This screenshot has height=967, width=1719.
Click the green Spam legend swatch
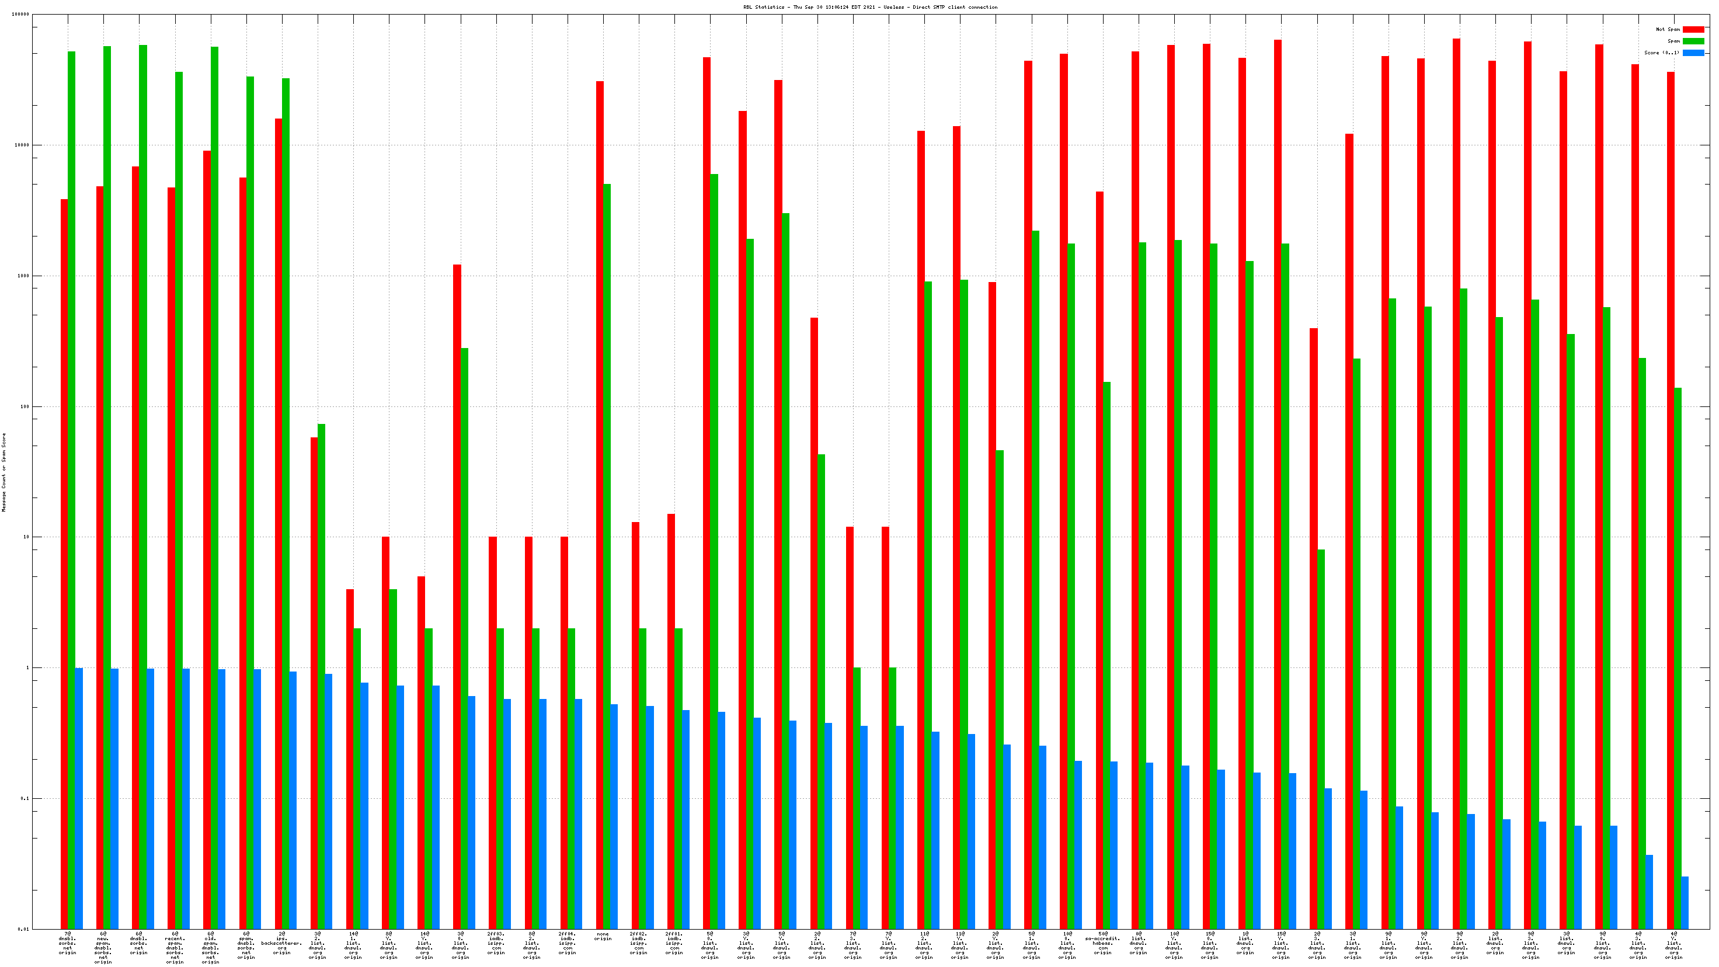pyautogui.click(x=1693, y=41)
